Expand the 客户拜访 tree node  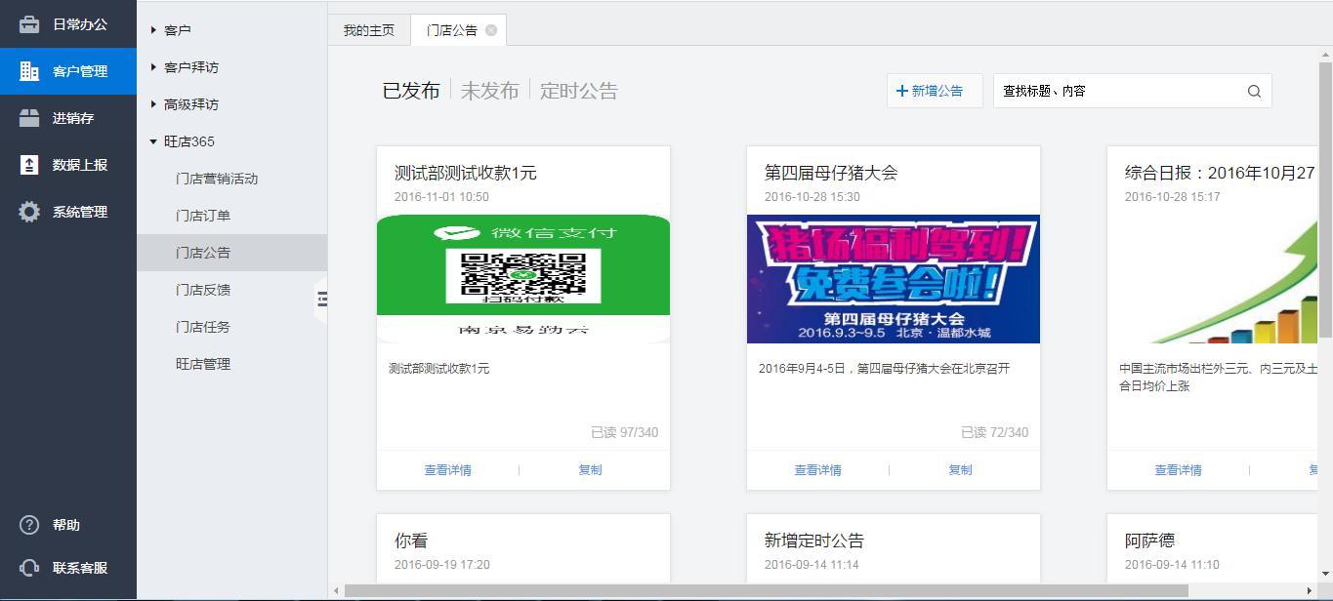point(153,67)
